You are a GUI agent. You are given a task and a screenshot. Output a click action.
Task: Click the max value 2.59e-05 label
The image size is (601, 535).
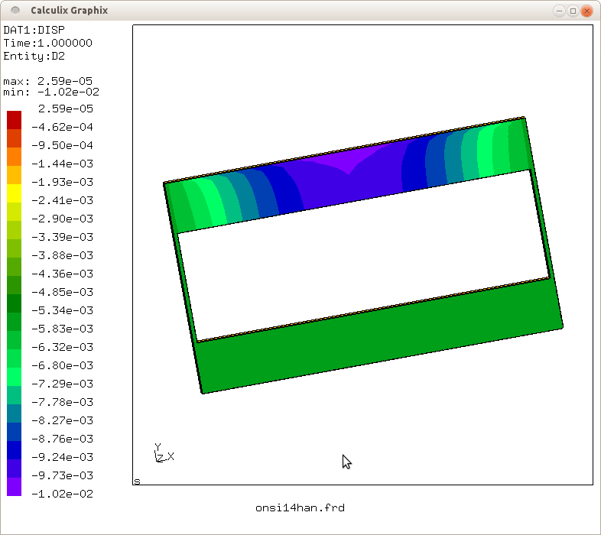coord(48,81)
